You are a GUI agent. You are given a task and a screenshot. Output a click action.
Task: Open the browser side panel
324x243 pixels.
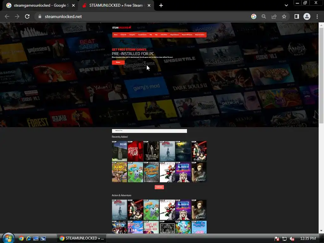pyautogui.click(x=297, y=16)
